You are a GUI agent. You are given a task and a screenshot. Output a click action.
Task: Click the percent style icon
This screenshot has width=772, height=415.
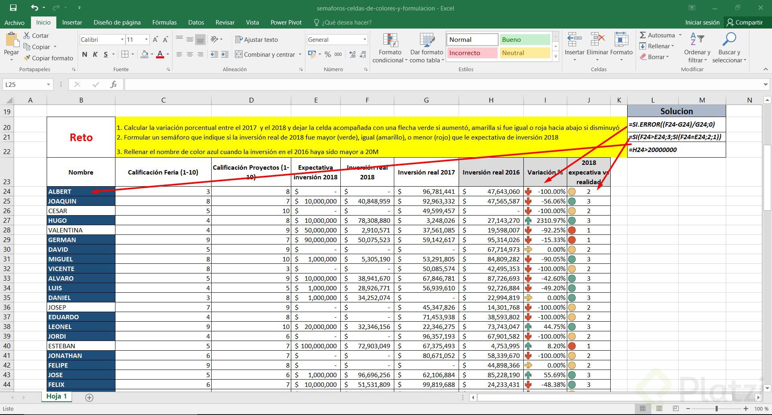(328, 54)
